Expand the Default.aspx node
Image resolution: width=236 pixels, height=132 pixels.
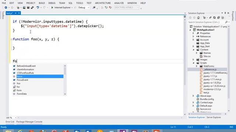point(193,106)
